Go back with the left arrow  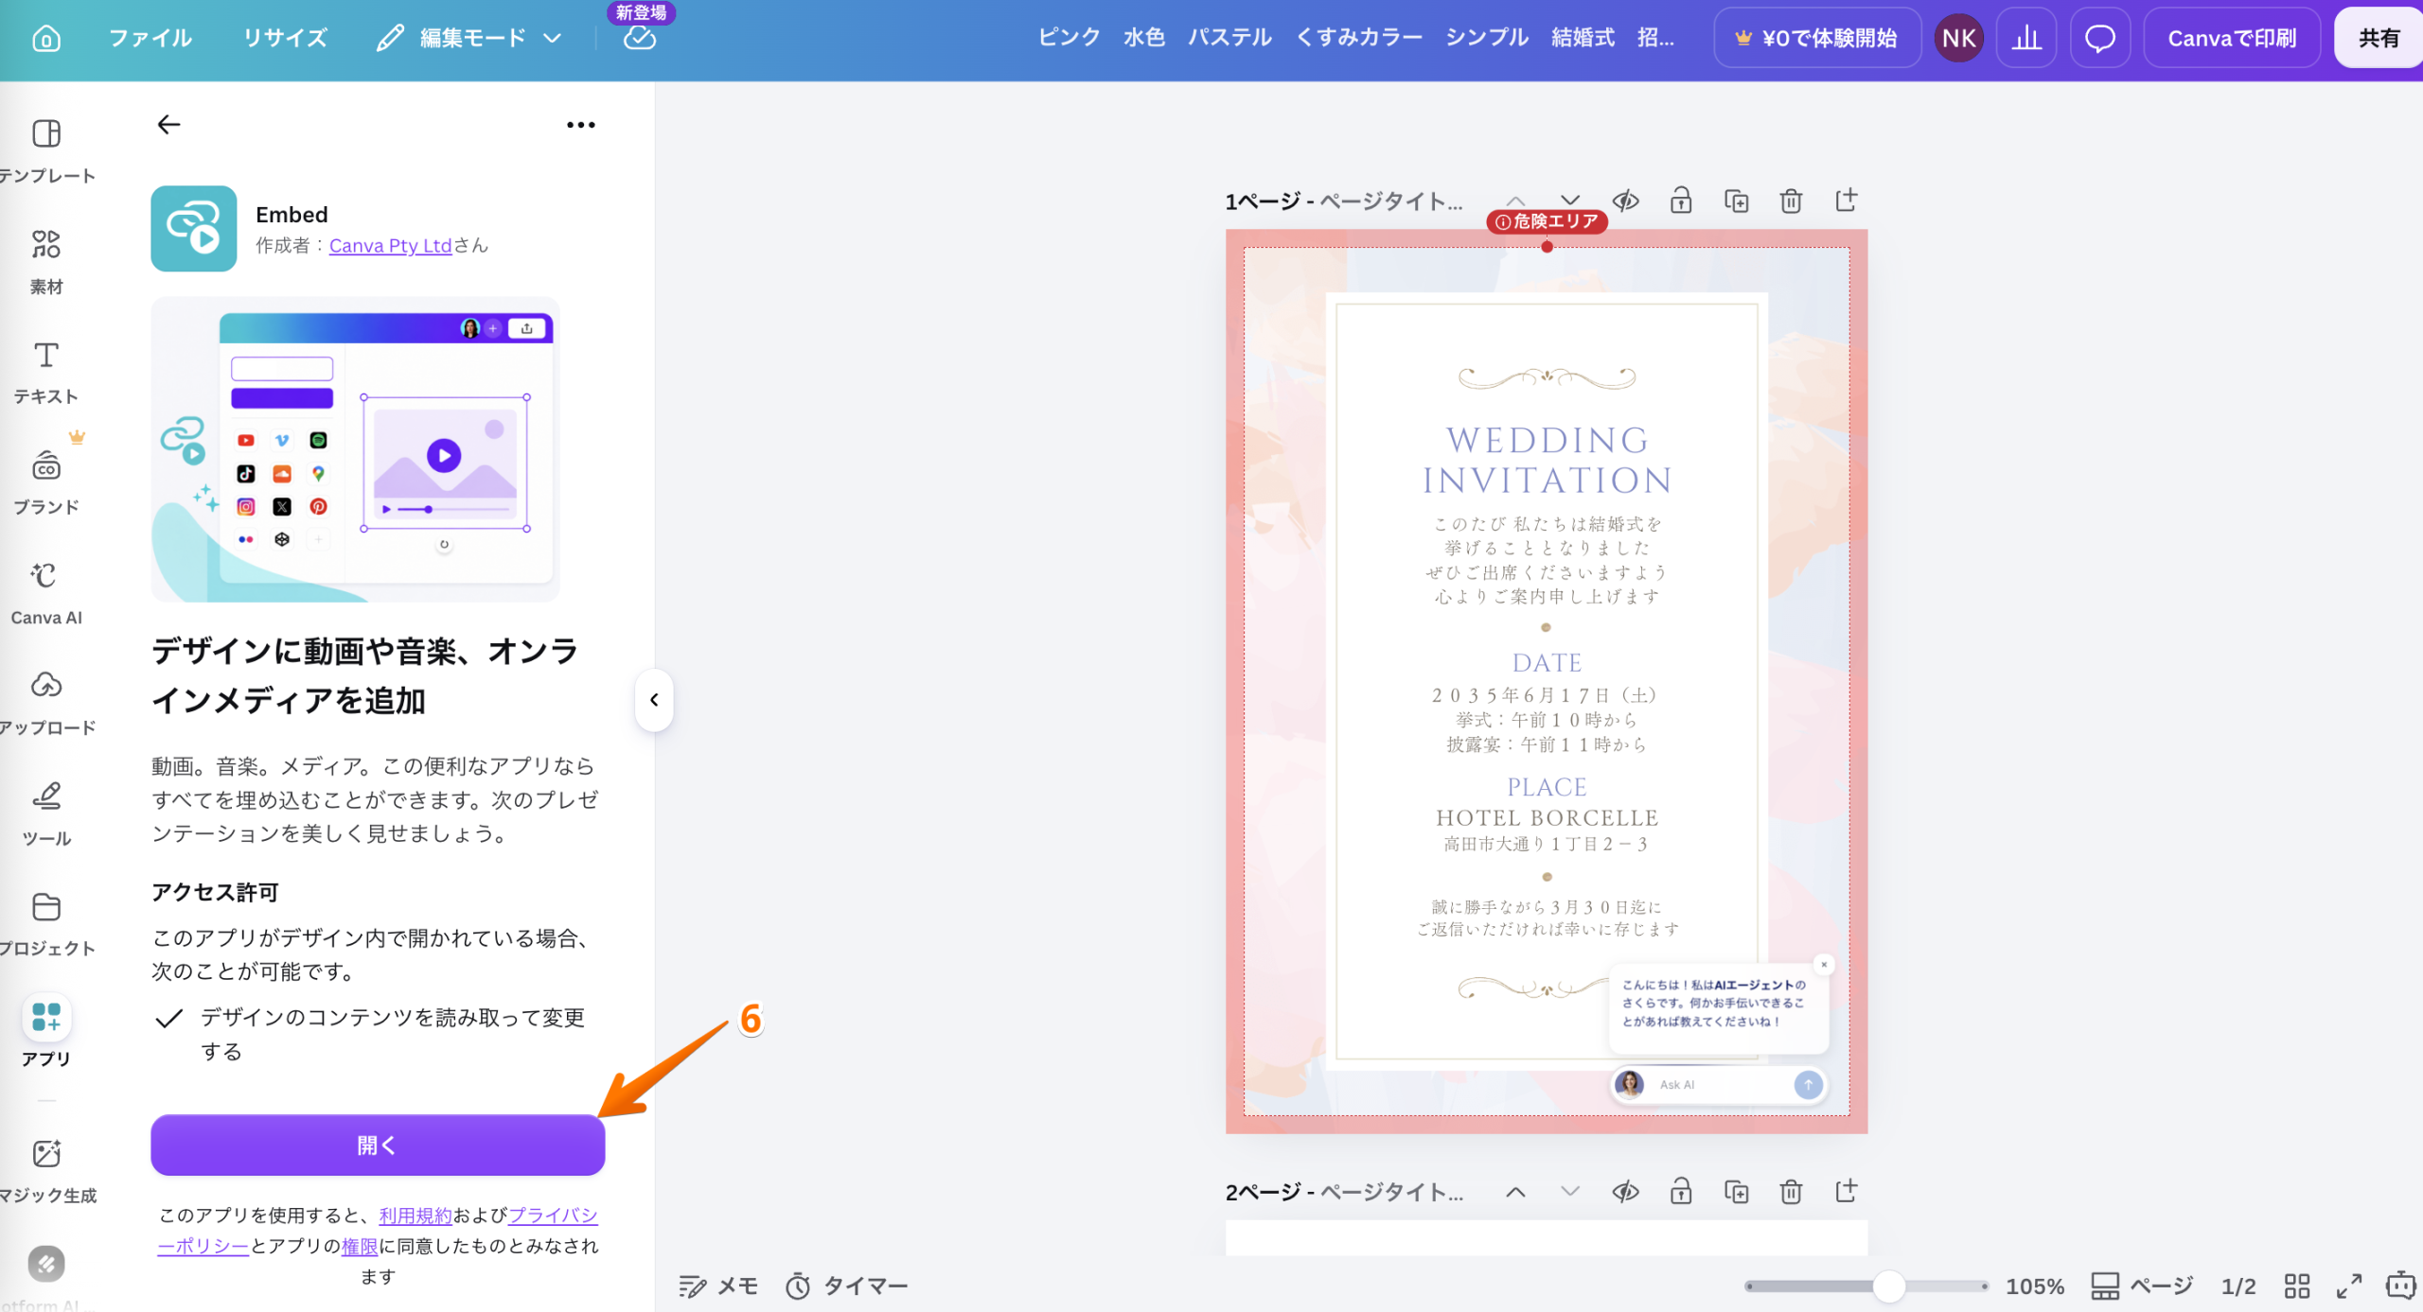tap(168, 124)
